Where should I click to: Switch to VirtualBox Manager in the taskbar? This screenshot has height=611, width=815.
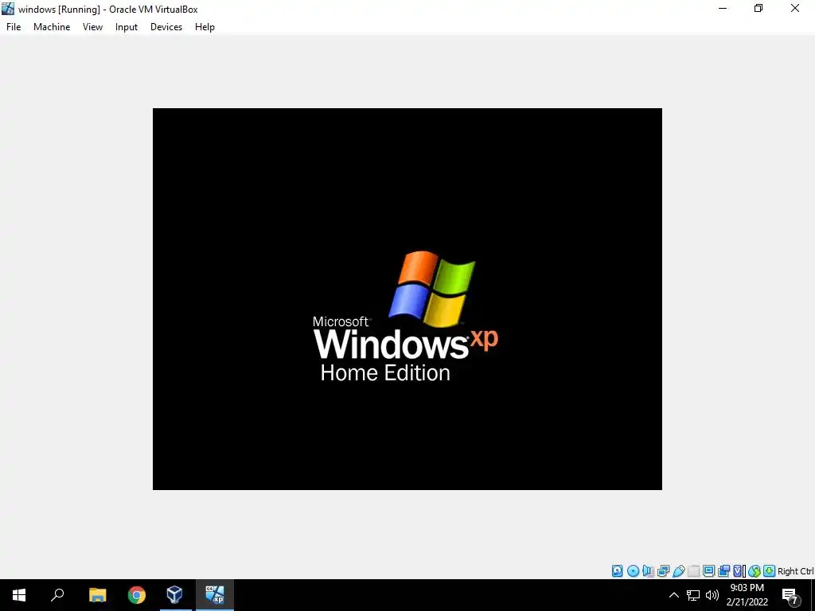point(174,595)
